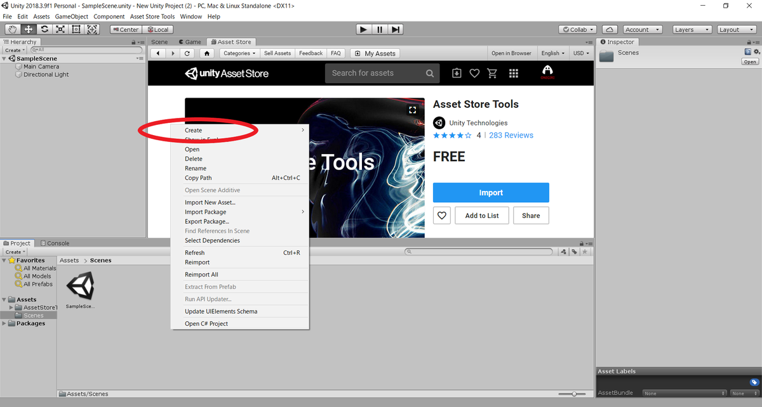Click Sell Assets link
The image size is (762, 407).
click(x=277, y=53)
